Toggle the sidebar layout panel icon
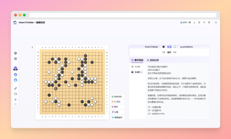 16,104
